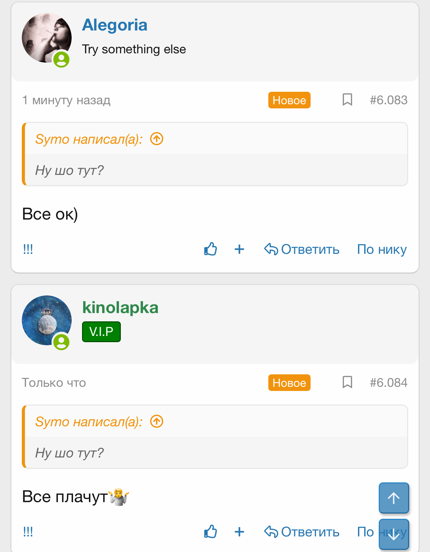Reply to kinolapka's post via Ответить
Screen dimensions: 430x552
(x=302, y=532)
